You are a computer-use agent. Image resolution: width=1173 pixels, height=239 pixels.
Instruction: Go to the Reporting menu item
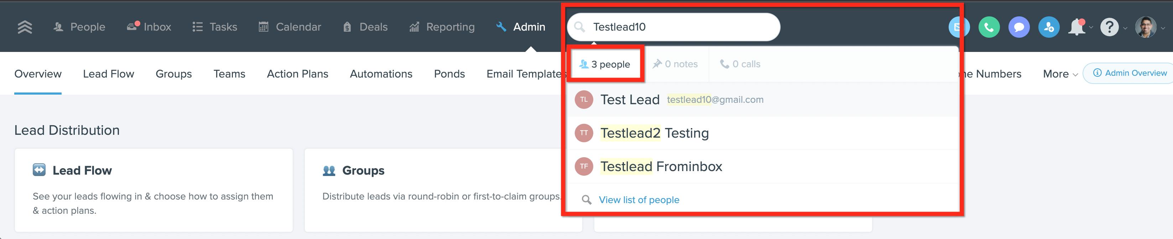pyautogui.click(x=442, y=27)
